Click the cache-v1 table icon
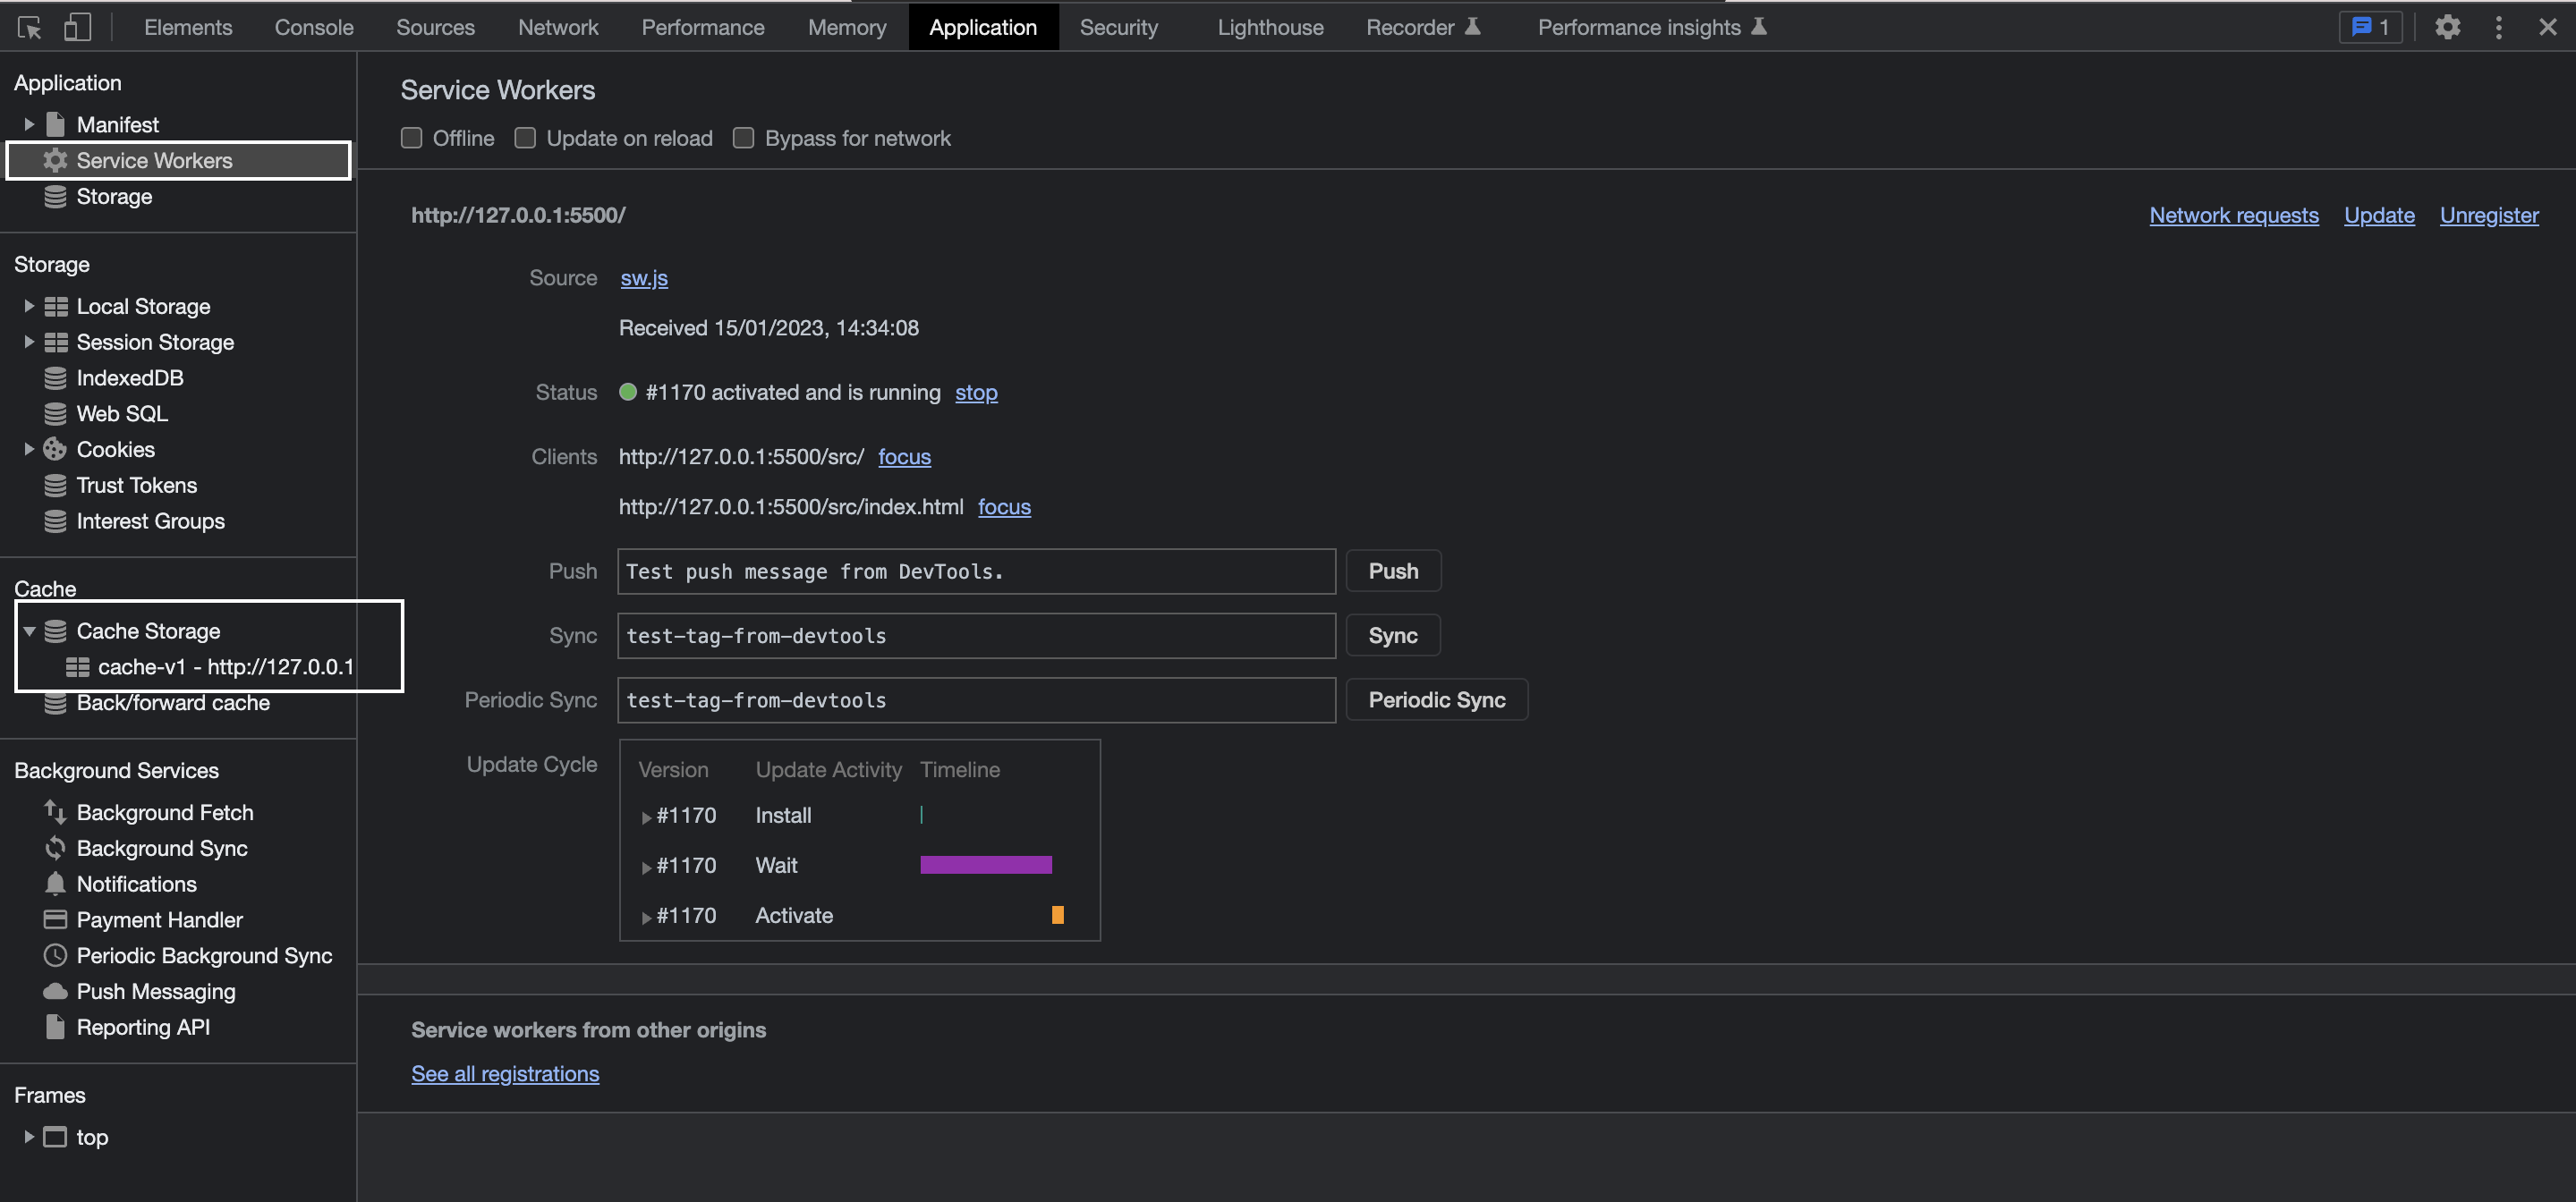 [77, 667]
